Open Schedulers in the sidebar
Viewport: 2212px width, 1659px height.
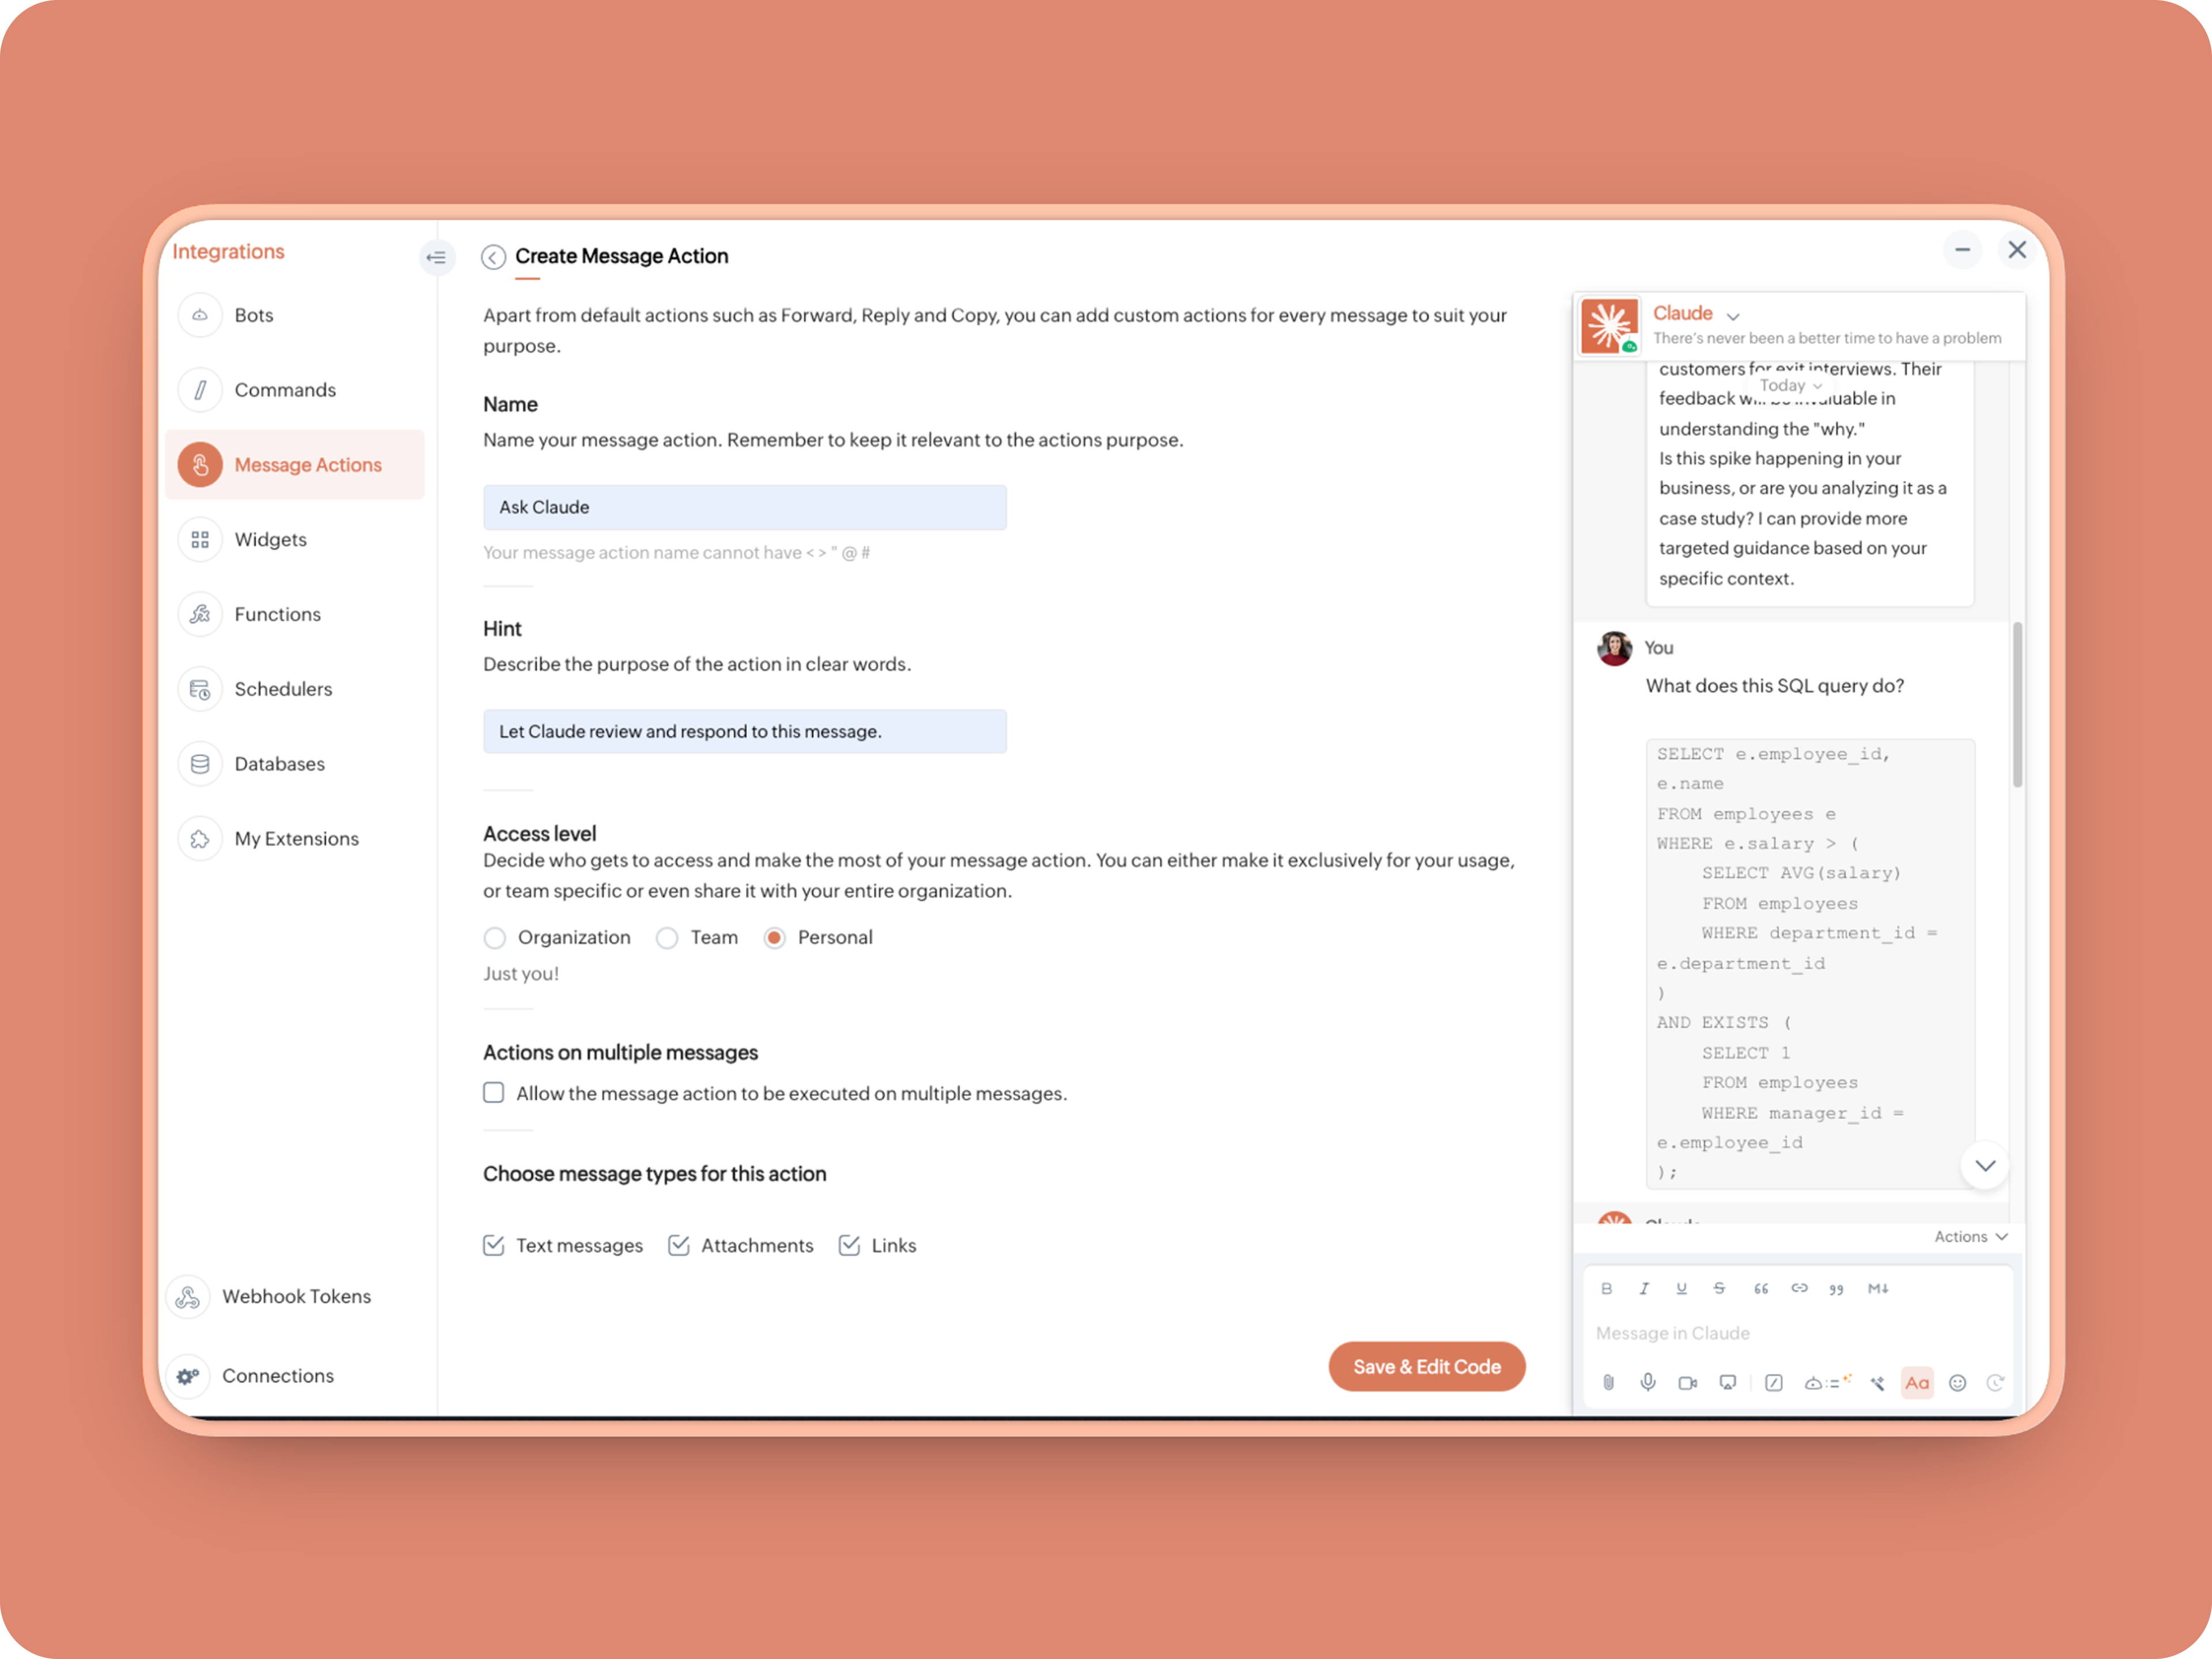(283, 689)
